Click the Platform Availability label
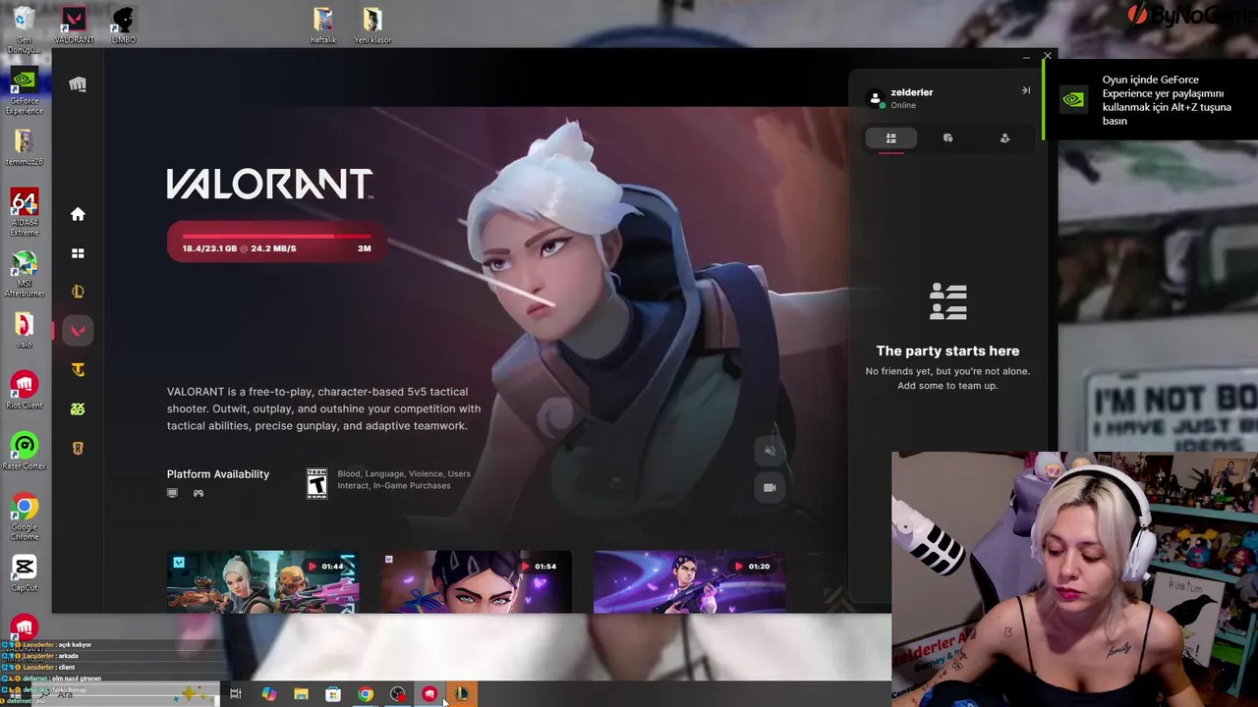Image resolution: width=1258 pixels, height=707 pixels. (218, 474)
